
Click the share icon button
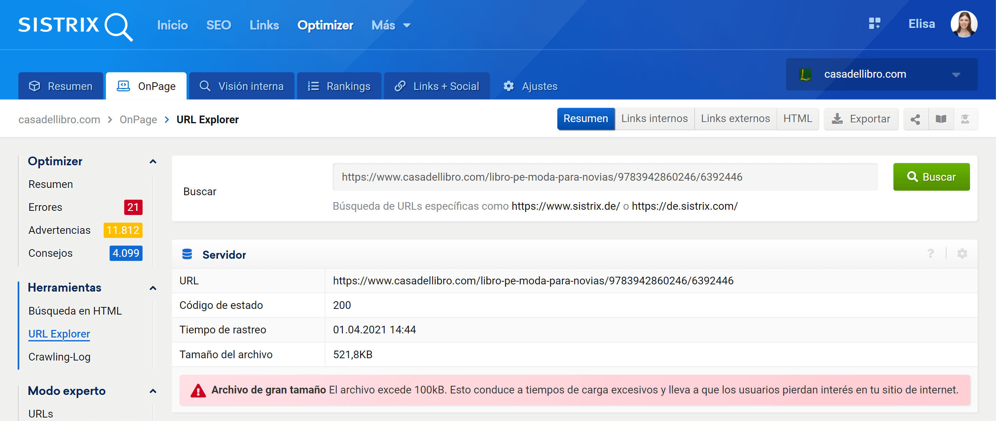coord(915,119)
